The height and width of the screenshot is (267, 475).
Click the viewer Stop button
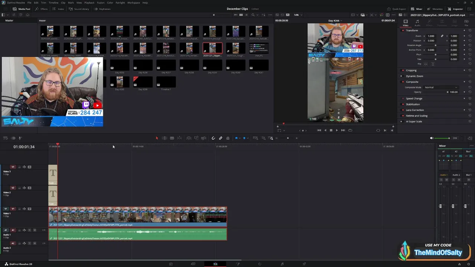(331, 130)
